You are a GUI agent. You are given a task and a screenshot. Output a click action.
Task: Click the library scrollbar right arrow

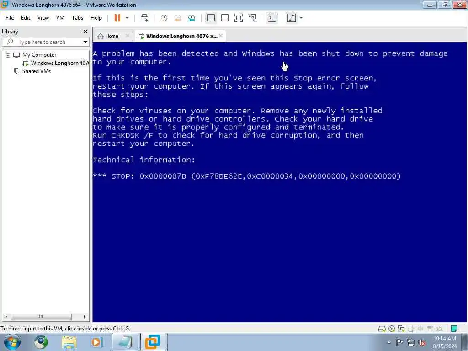(85, 317)
